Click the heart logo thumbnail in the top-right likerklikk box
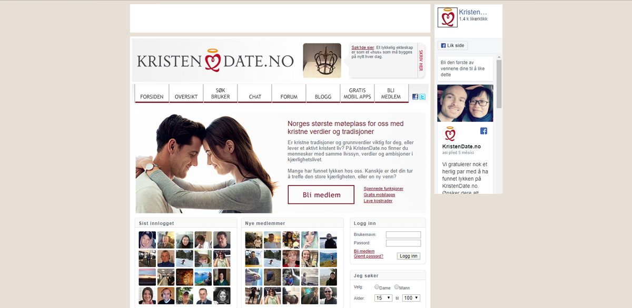 448,17
